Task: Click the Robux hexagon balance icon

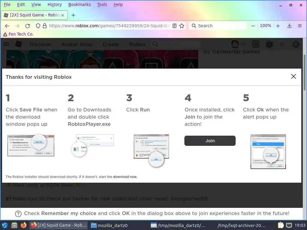Action: [270, 44]
